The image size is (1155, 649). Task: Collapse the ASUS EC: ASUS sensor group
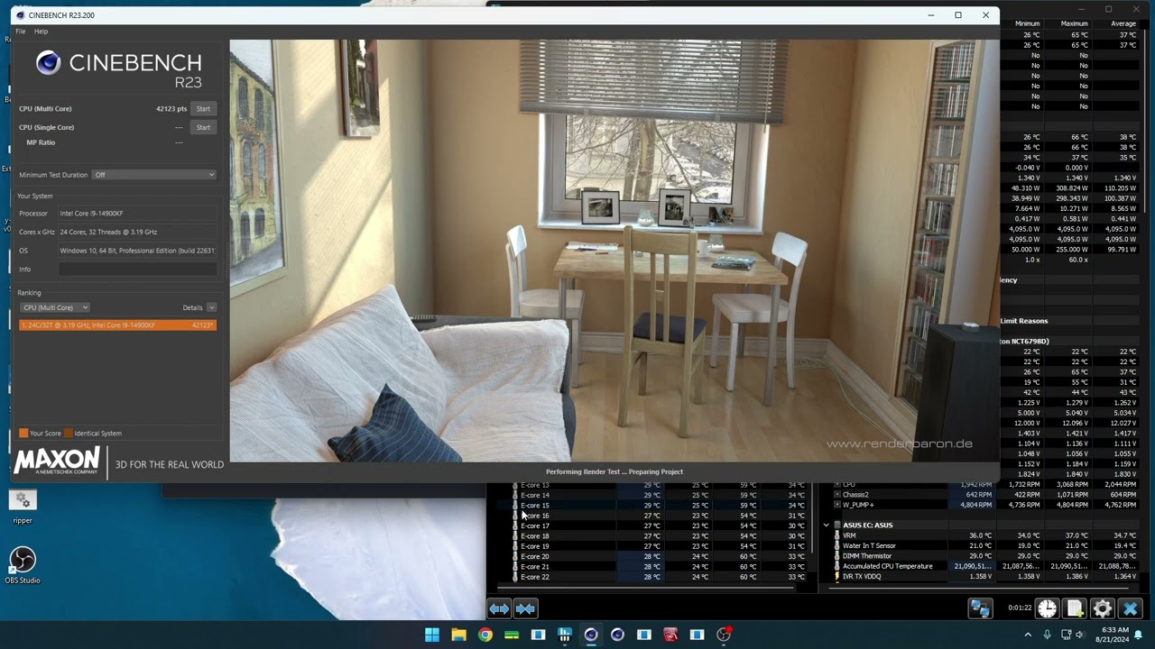tap(826, 526)
